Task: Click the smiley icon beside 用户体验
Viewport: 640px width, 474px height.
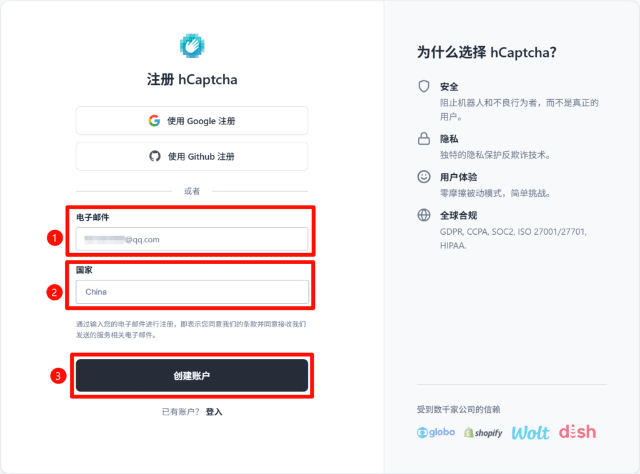Action: 424,177
